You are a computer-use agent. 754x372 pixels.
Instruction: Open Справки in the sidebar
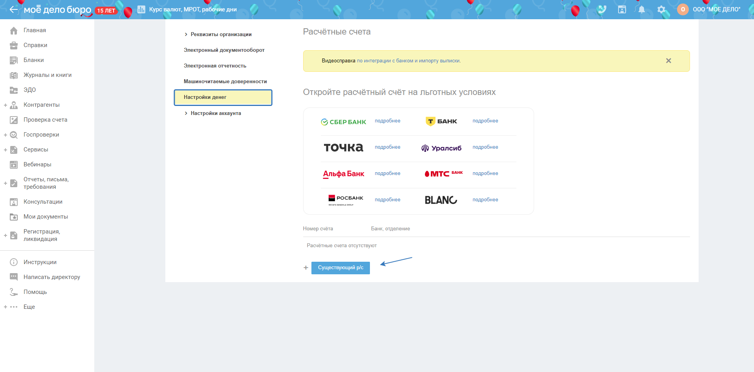tap(35, 45)
